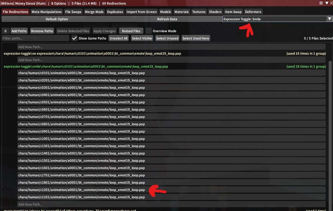Open the File Swaps tab
333x211 pixels.
tap(73, 12)
